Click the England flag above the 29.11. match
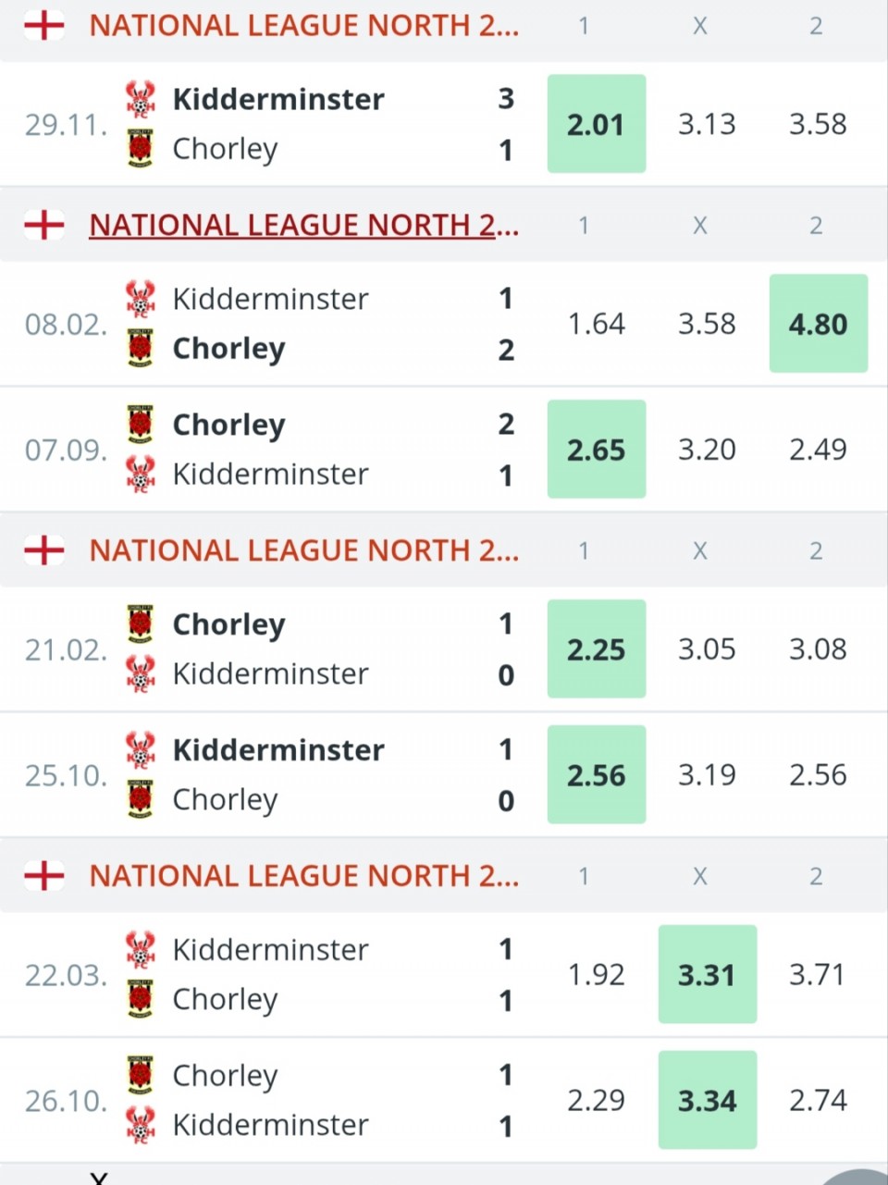 coord(43,25)
